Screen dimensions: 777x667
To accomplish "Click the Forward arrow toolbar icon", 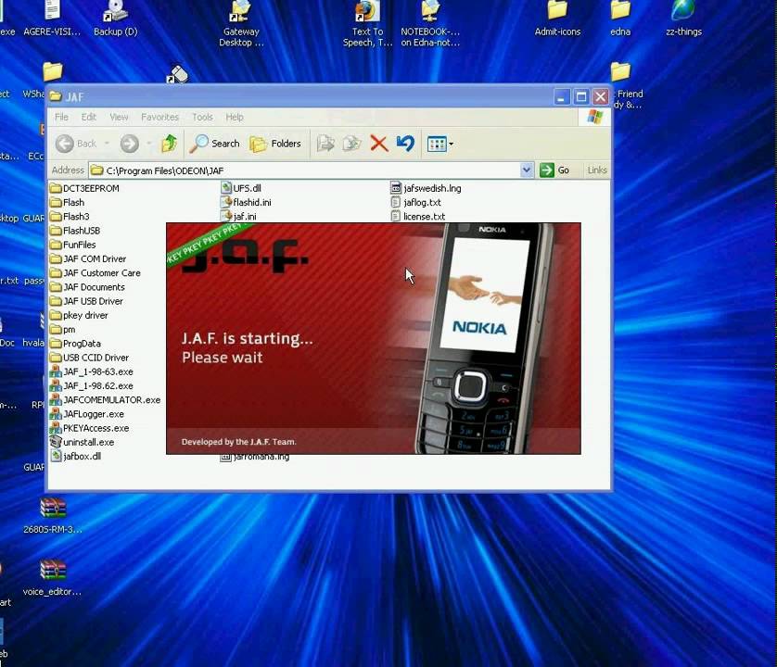I will click(x=129, y=144).
